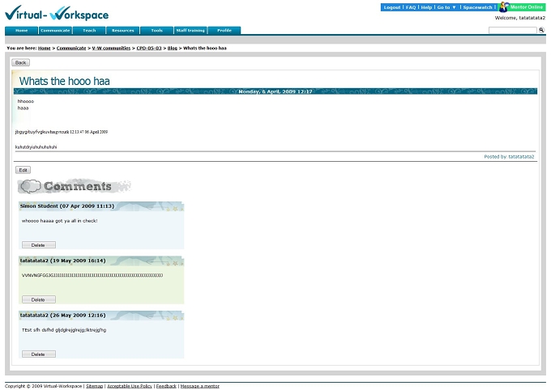Viewport: 551px width, 390px height.
Task: Click the 'Posted by: tatatatata2' text
Action: tap(509, 156)
